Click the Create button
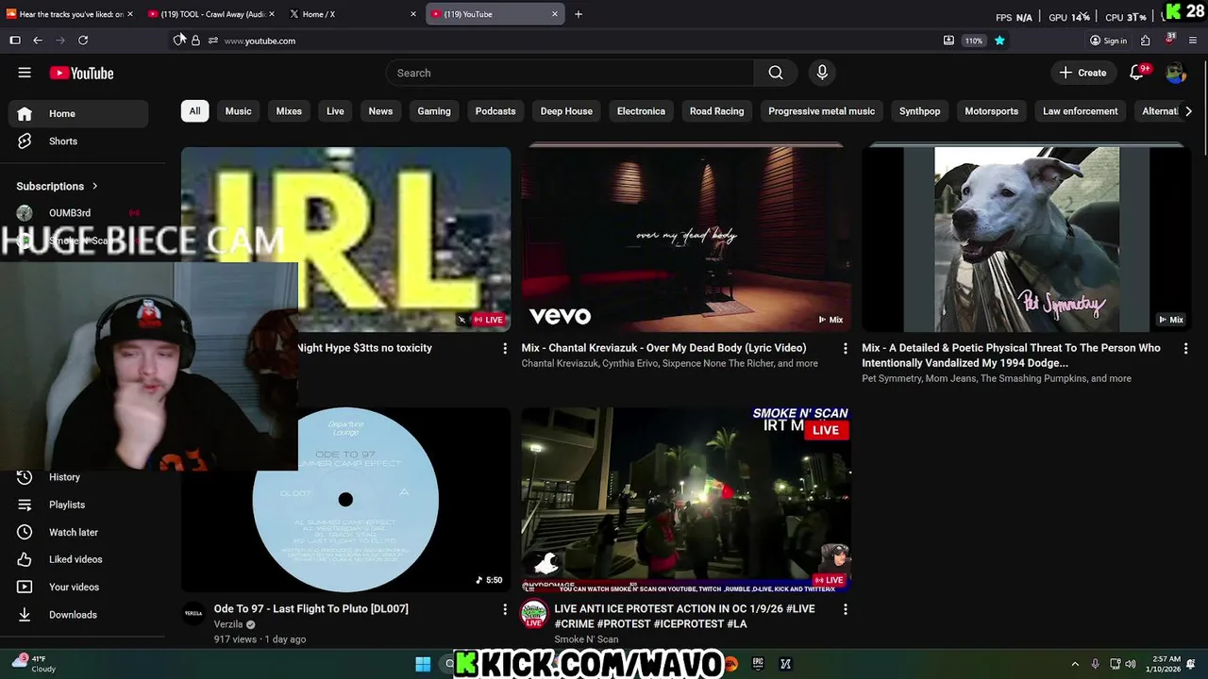The width and height of the screenshot is (1208, 679). point(1082,73)
